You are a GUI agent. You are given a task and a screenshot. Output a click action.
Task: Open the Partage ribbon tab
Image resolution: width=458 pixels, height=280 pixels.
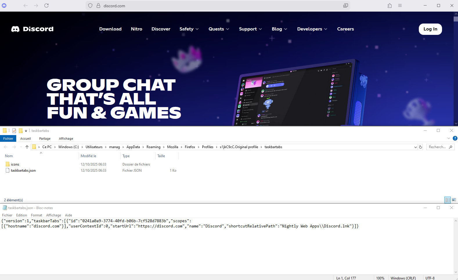(x=45, y=139)
